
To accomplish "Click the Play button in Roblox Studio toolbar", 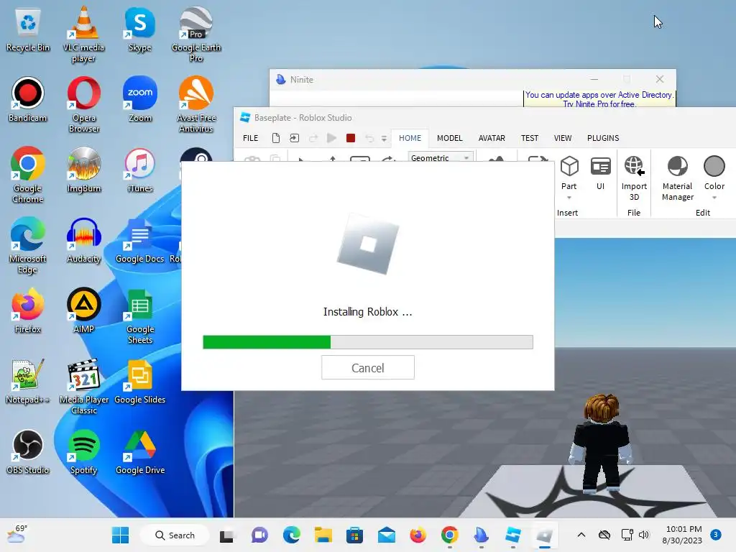I will pyautogui.click(x=331, y=138).
